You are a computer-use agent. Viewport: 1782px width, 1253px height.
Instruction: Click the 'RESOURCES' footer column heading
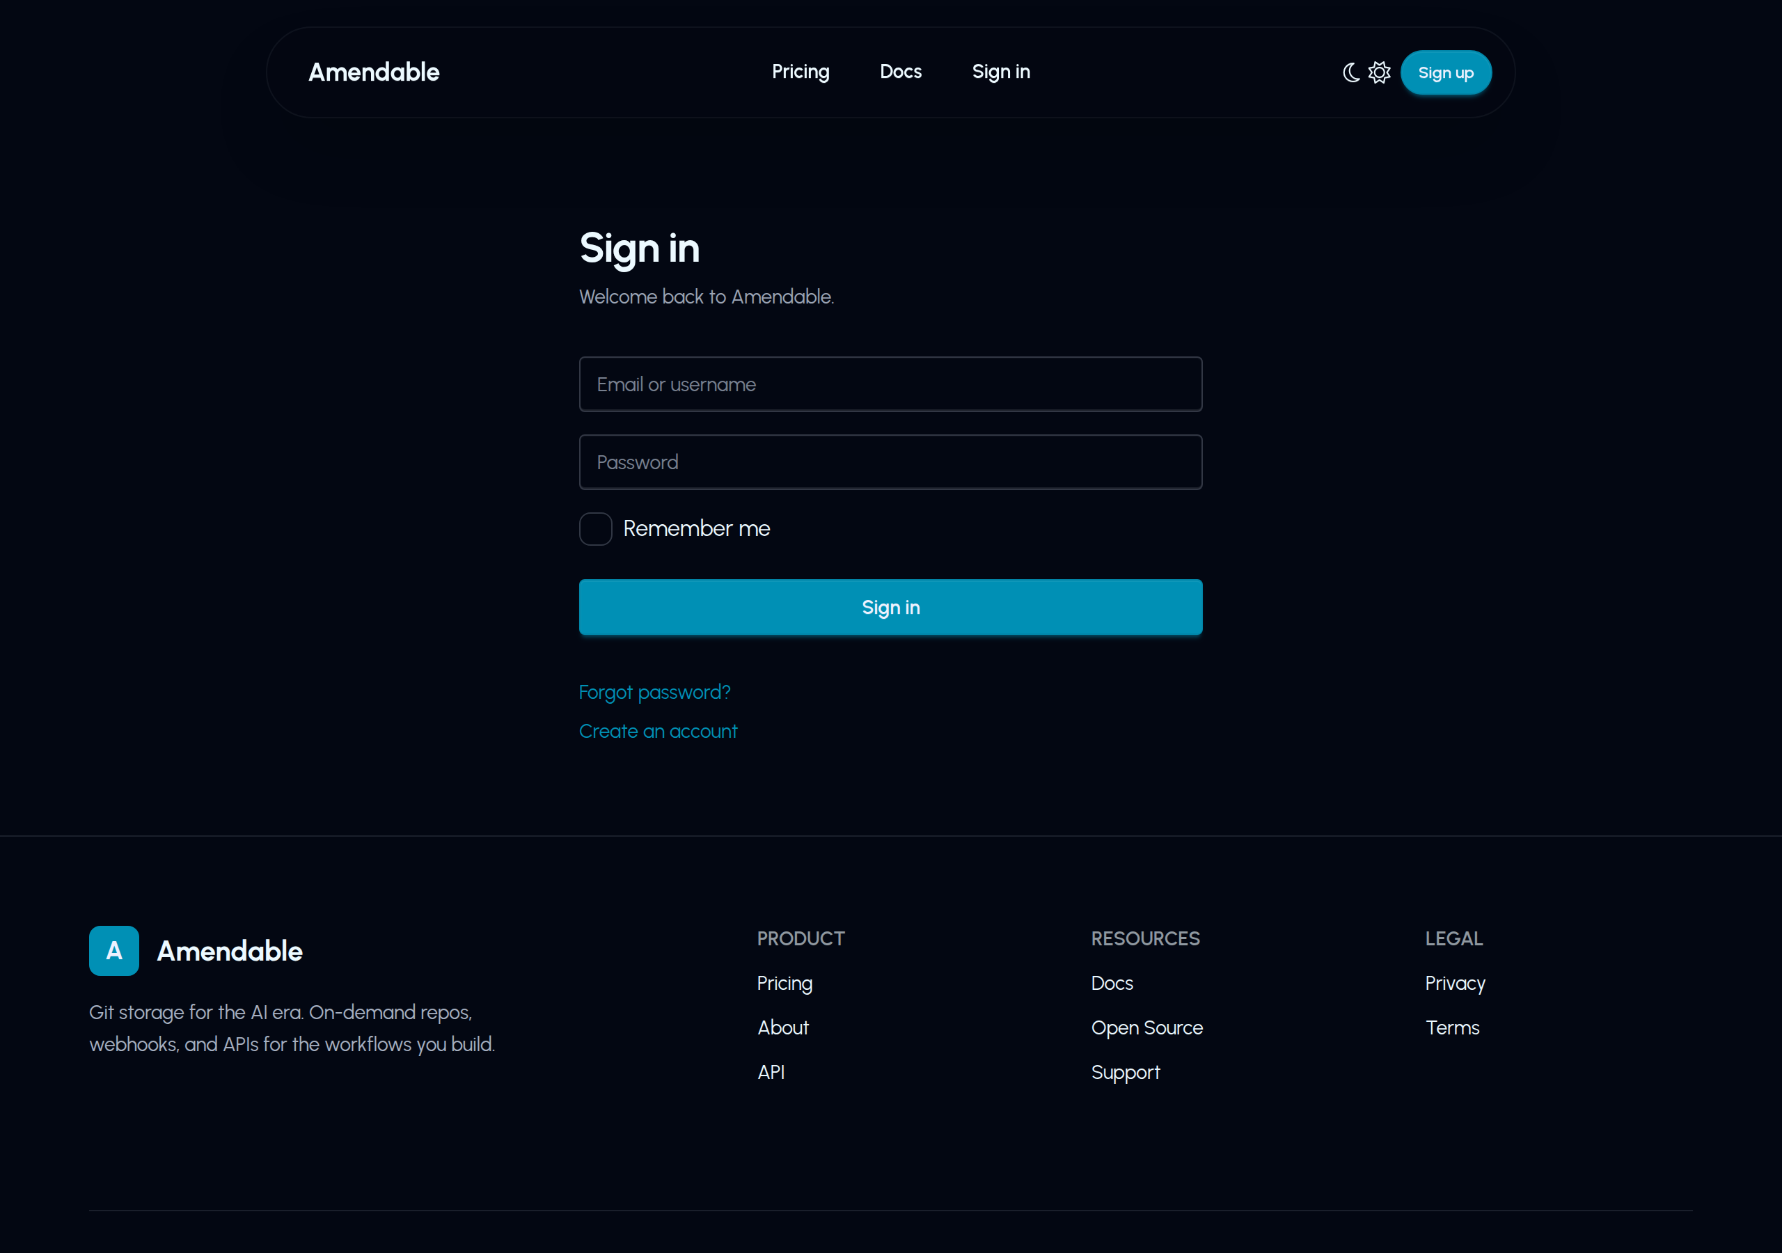(x=1145, y=938)
